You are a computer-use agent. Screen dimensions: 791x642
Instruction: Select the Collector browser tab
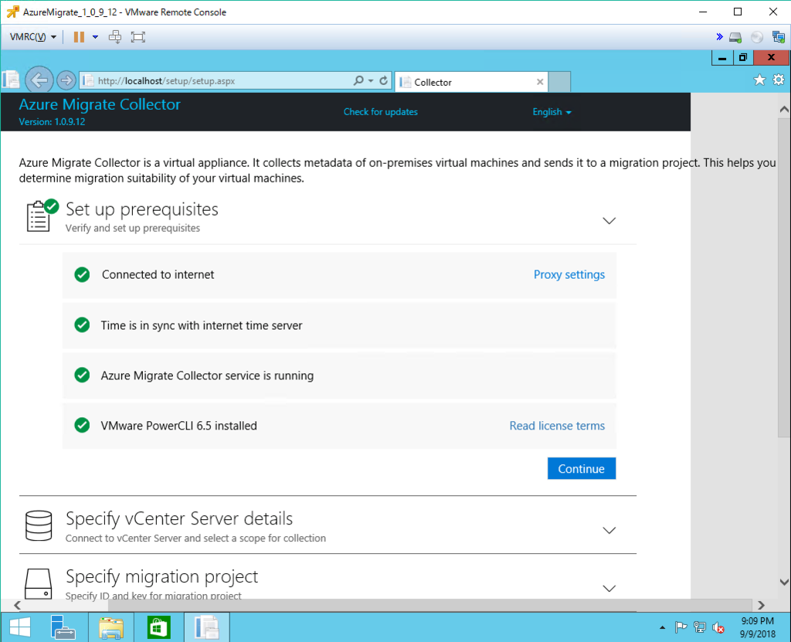pos(471,82)
